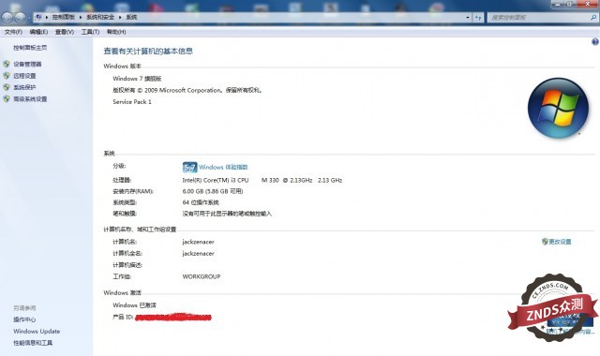
Task: Open 远程设置 from the sidebar
Action: point(25,76)
